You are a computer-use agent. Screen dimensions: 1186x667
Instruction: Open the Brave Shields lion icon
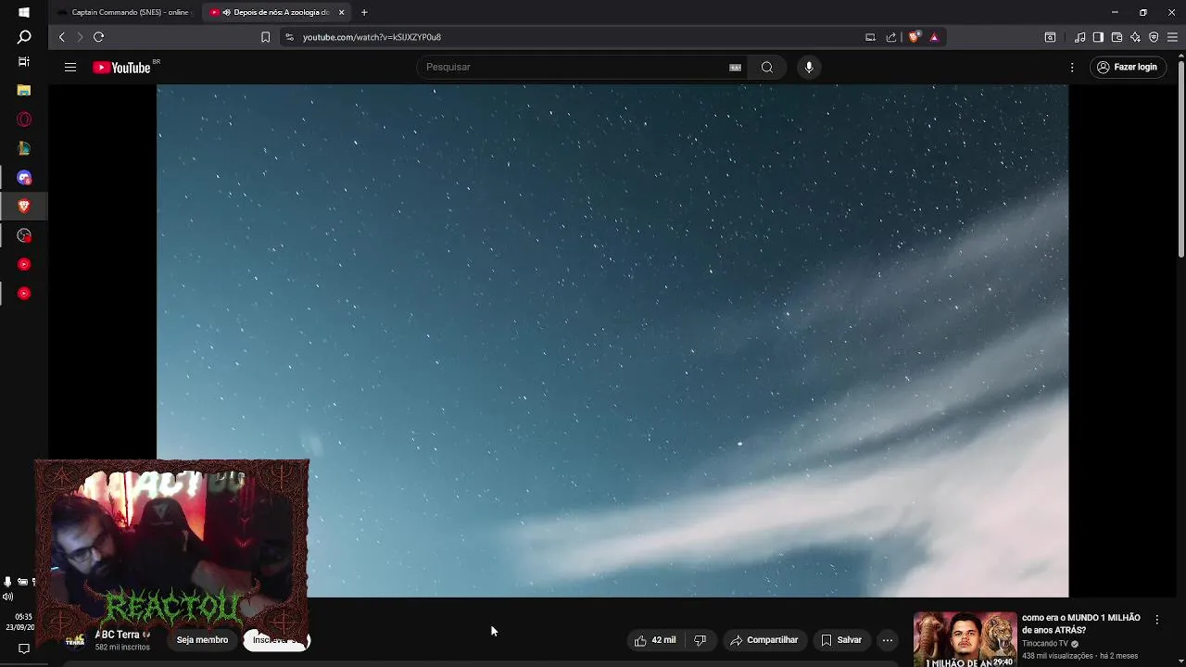[x=914, y=37]
